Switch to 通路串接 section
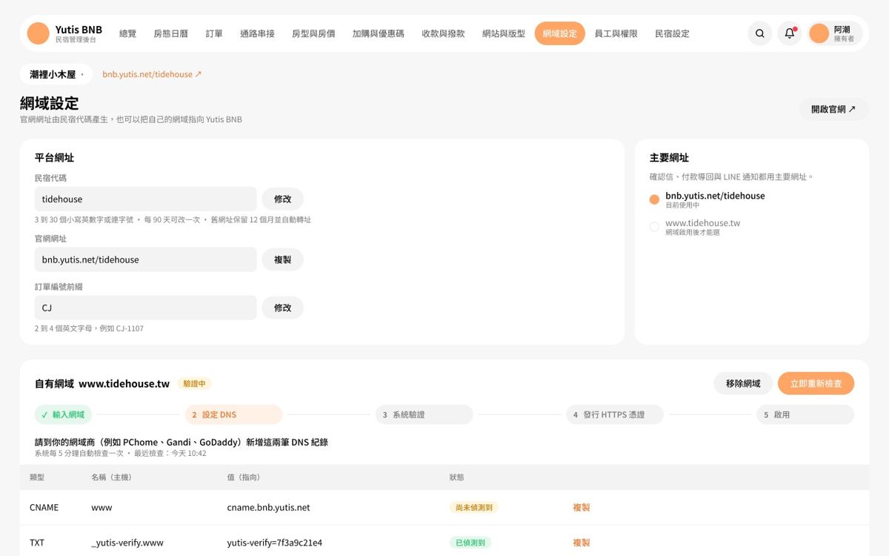This screenshot has width=889, height=556. click(257, 33)
